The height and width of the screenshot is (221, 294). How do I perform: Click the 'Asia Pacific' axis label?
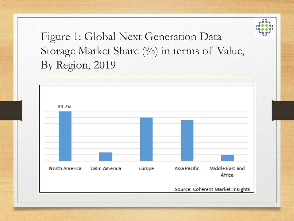click(x=187, y=168)
